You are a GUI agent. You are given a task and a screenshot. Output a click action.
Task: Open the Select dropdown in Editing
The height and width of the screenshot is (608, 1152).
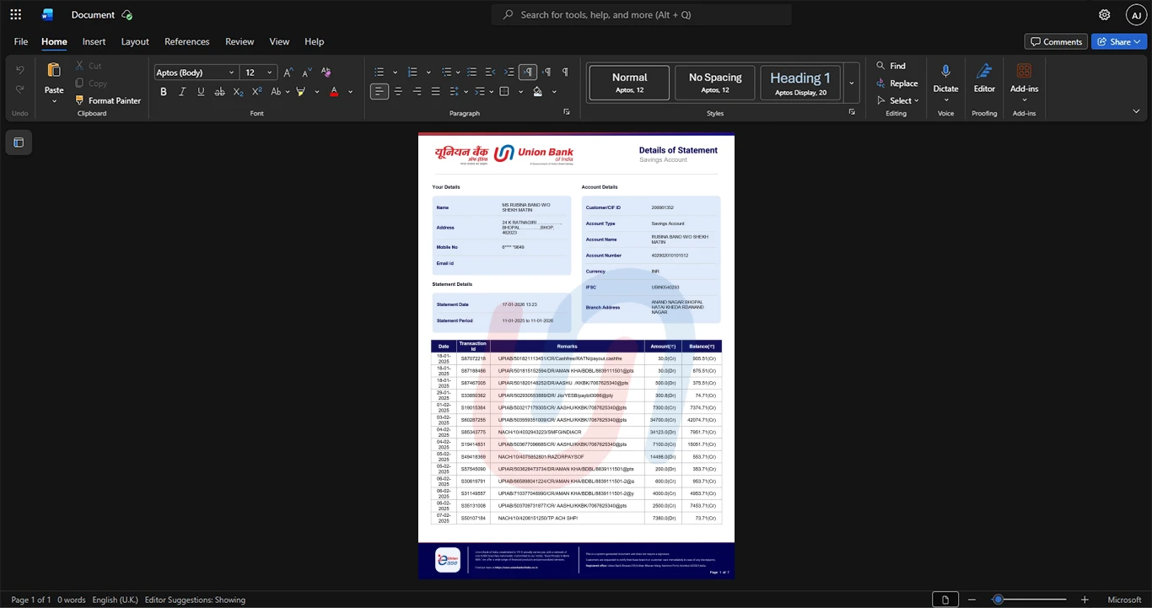897,101
